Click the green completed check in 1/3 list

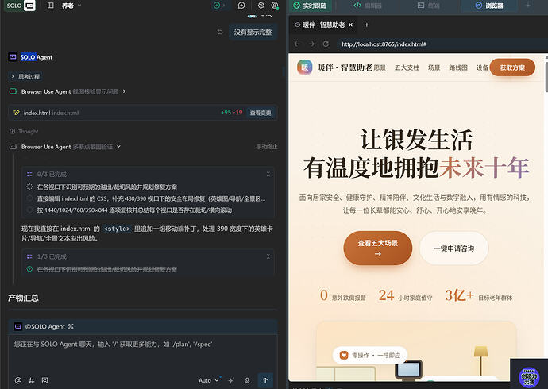(x=29, y=269)
